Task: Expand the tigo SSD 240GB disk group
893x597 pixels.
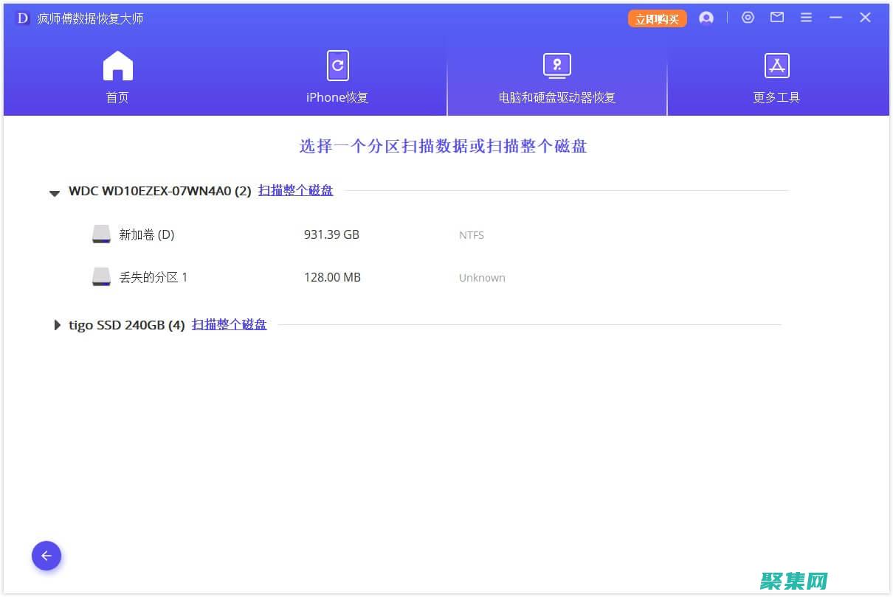Action: tap(57, 324)
